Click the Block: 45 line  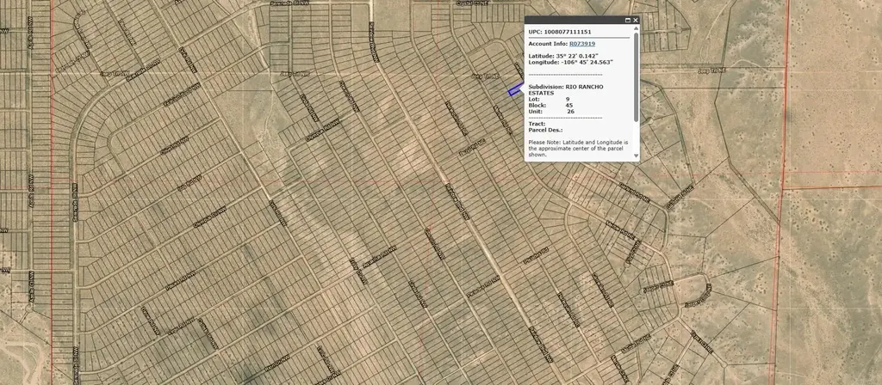pyautogui.click(x=550, y=105)
